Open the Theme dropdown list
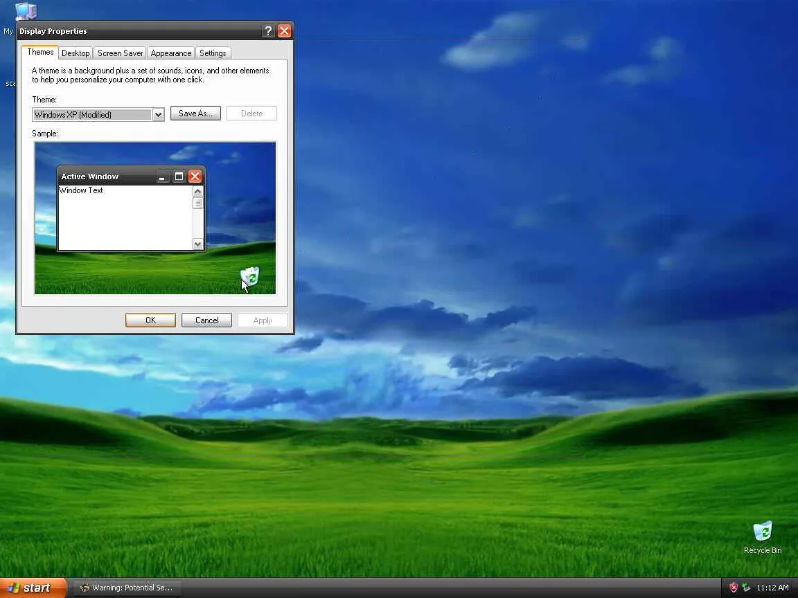The image size is (798, 598). (x=158, y=114)
